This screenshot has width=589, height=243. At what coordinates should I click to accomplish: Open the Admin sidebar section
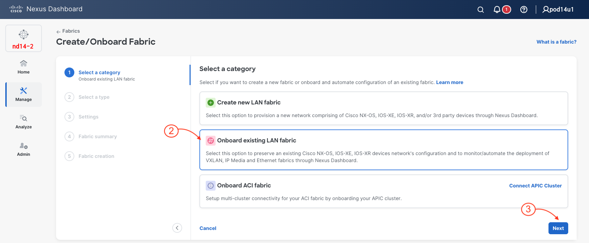pyautogui.click(x=24, y=149)
